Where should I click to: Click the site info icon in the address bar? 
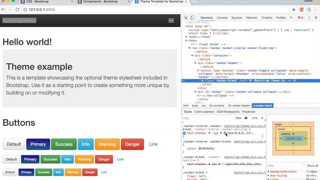[25, 9]
